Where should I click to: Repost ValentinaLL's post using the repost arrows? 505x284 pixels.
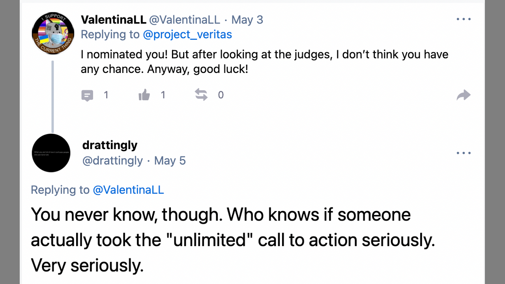pos(201,95)
